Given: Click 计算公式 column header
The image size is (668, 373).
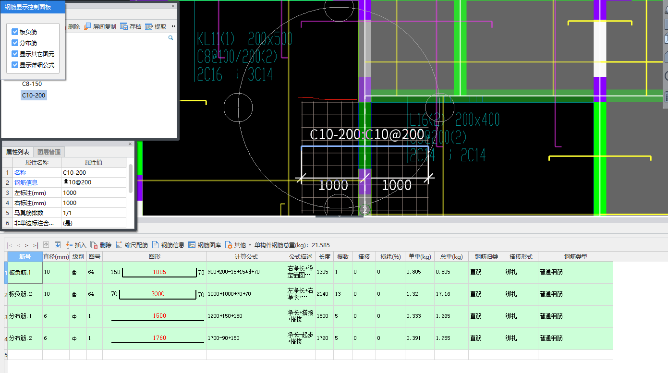Looking at the screenshot, I should pos(246,257).
